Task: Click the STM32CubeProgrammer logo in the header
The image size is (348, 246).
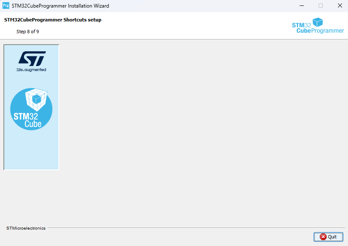Action: 318,26
